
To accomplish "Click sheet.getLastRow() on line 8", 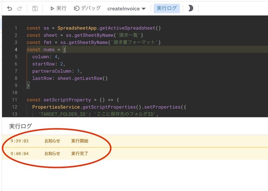I will pos(82,78).
